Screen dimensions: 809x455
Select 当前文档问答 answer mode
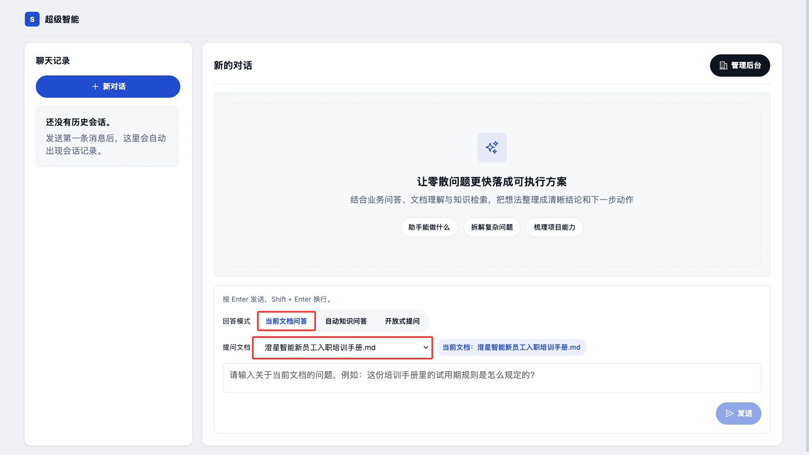[x=286, y=321]
